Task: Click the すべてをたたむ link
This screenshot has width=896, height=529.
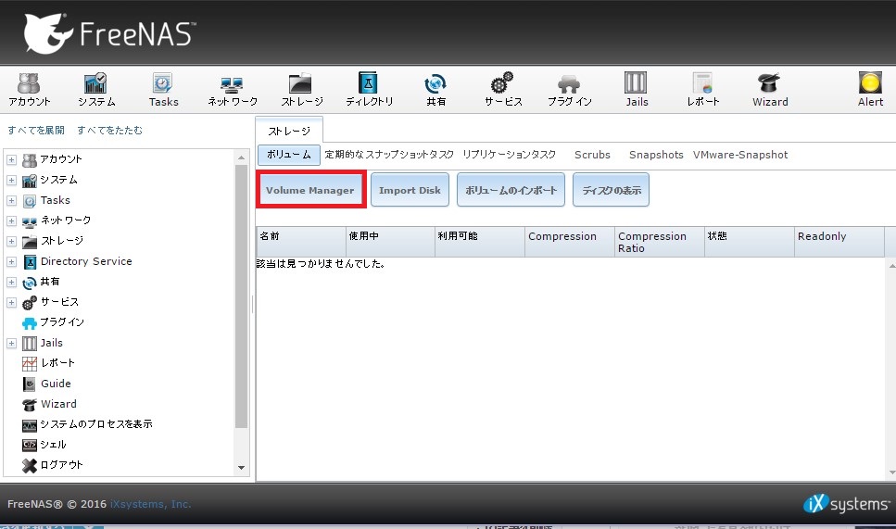Action: click(x=109, y=131)
